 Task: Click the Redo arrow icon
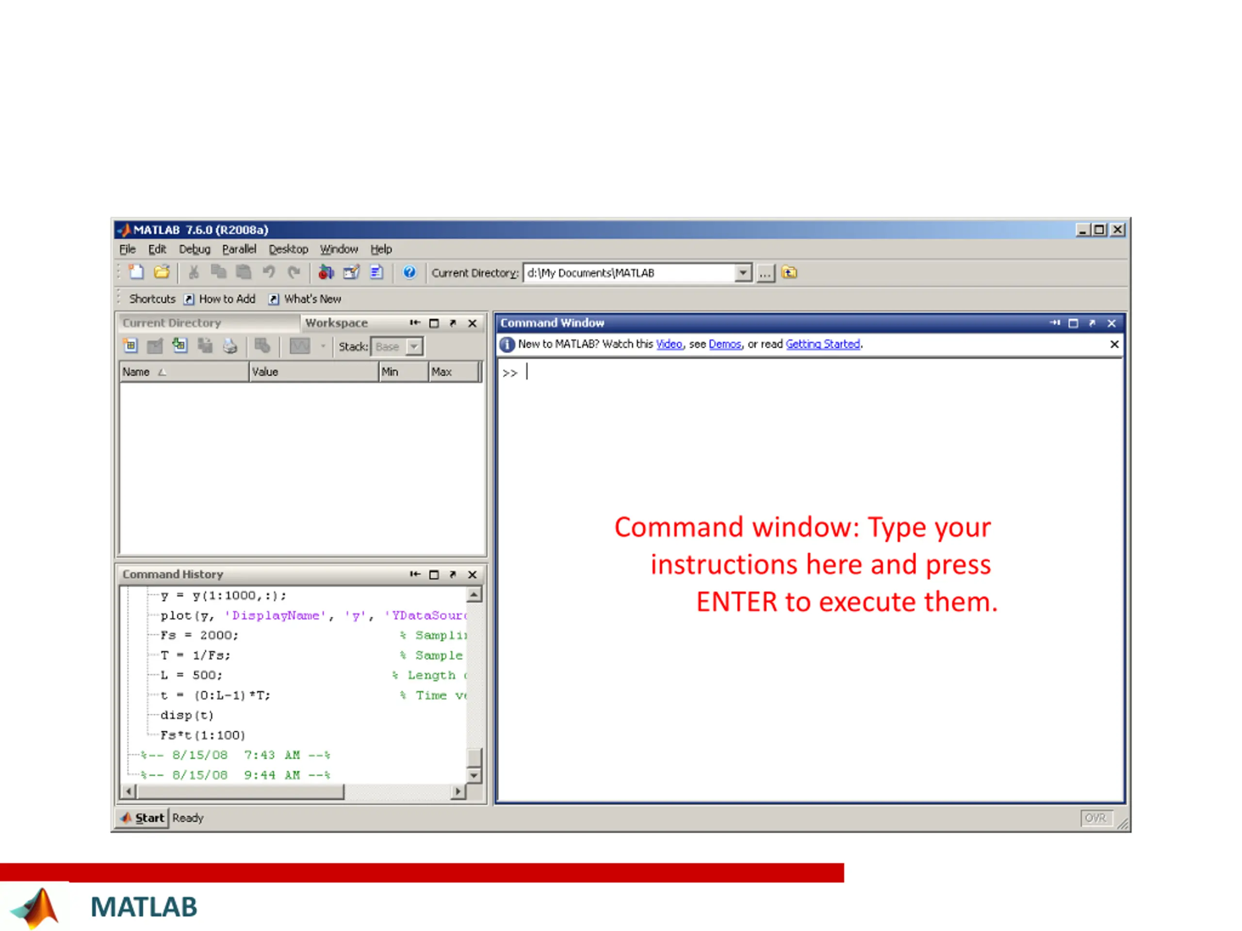tap(294, 273)
